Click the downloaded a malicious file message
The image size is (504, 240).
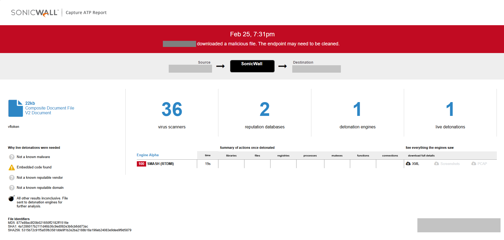[268, 44]
